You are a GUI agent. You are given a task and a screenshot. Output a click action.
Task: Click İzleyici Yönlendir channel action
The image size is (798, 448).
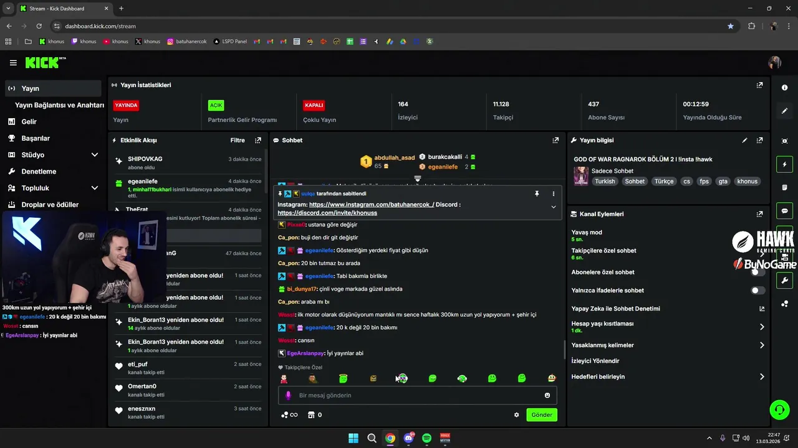point(595,361)
